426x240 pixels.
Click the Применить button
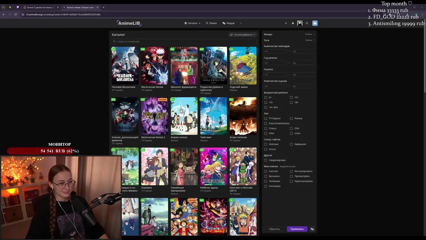tap(297, 229)
